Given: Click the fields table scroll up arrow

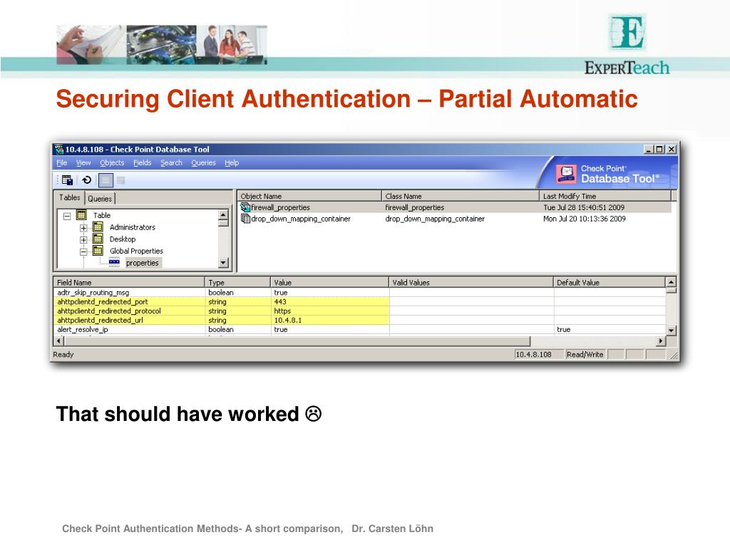Looking at the screenshot, I should pyautogui.click(x=671, y=282).
